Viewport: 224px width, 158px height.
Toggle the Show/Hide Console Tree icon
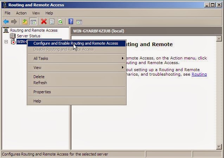33,22
